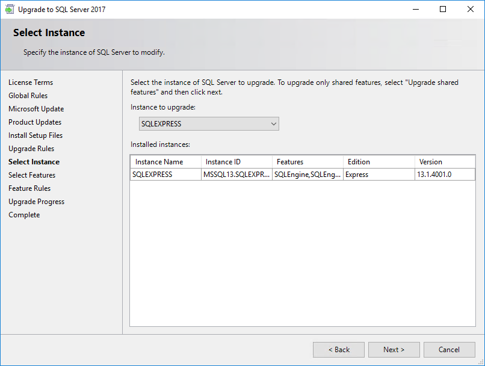The height and width of the screenshot is (366, 485).
Task: Click the Instance ID column header
Action: point(236,162)
